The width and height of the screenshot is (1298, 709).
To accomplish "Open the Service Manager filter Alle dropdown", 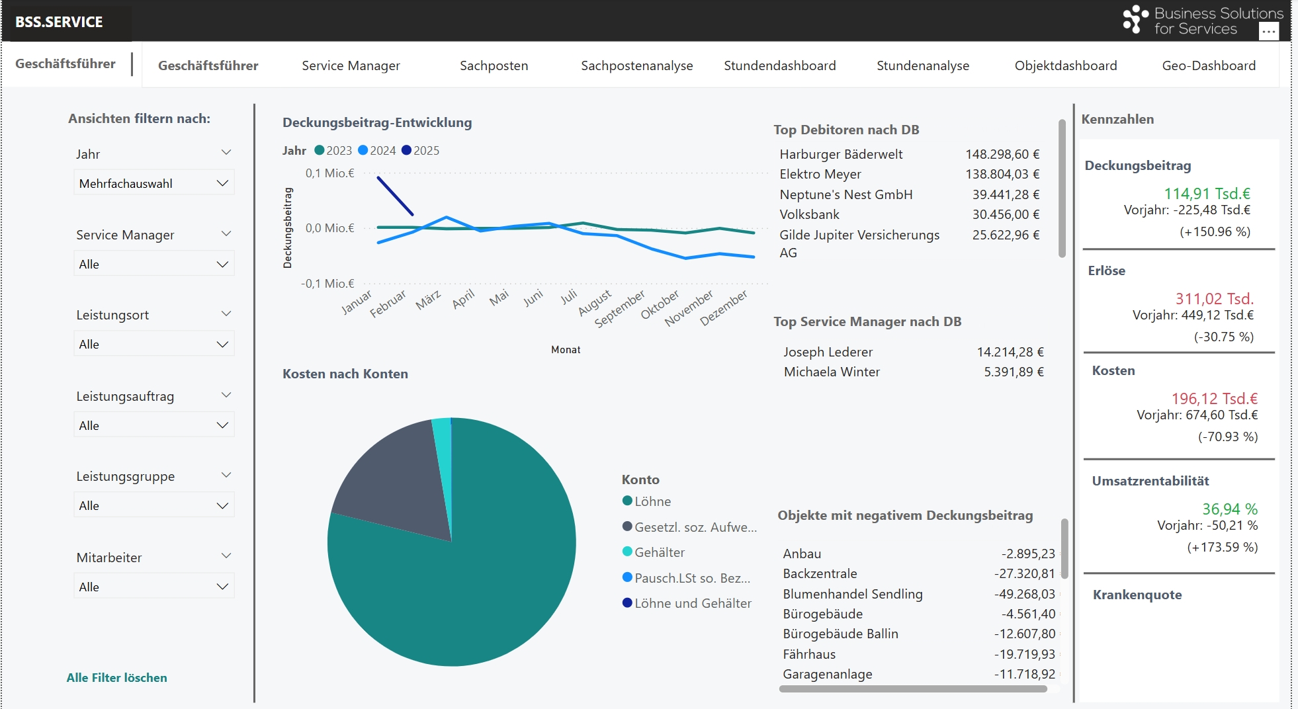I will (153, 264).
